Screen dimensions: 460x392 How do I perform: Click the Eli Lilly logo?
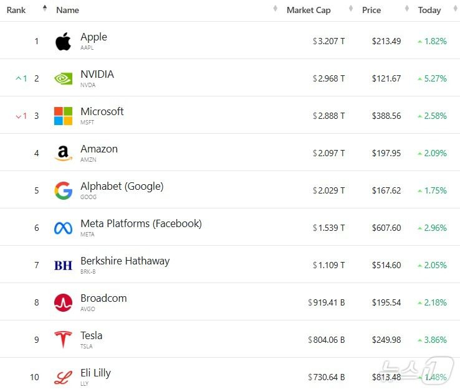click(x=63, y=377)
